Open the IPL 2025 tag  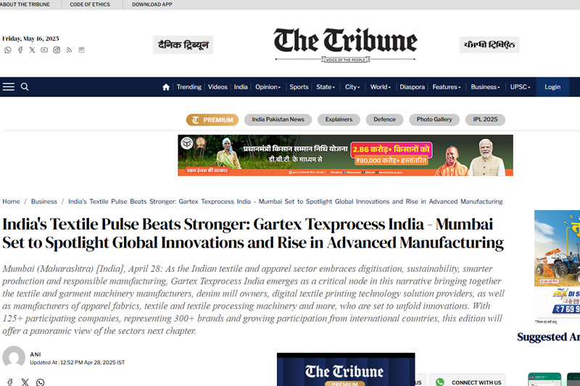(x=485, y=119)
